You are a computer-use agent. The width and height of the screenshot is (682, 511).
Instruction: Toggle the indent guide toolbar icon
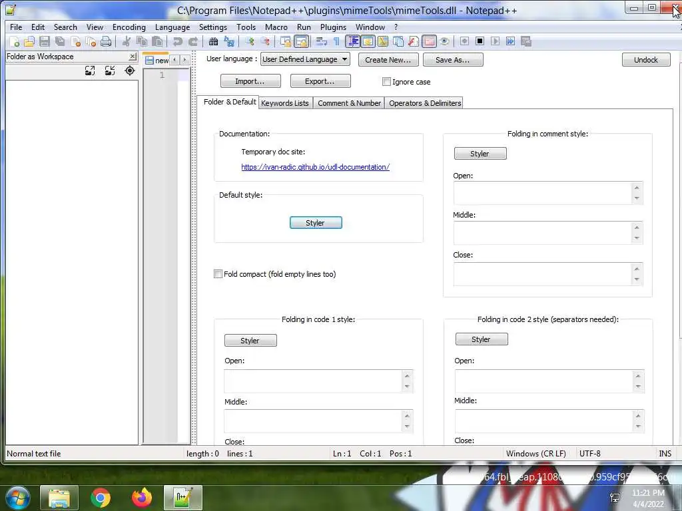tap(353, 41)
